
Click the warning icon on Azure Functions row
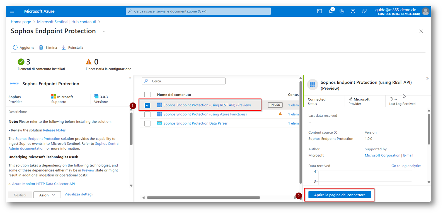coord(280,114)
